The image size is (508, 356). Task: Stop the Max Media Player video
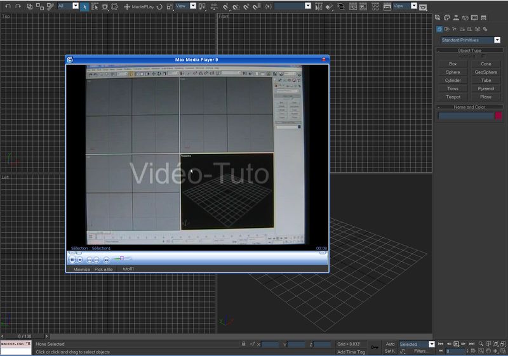point(80,260)
